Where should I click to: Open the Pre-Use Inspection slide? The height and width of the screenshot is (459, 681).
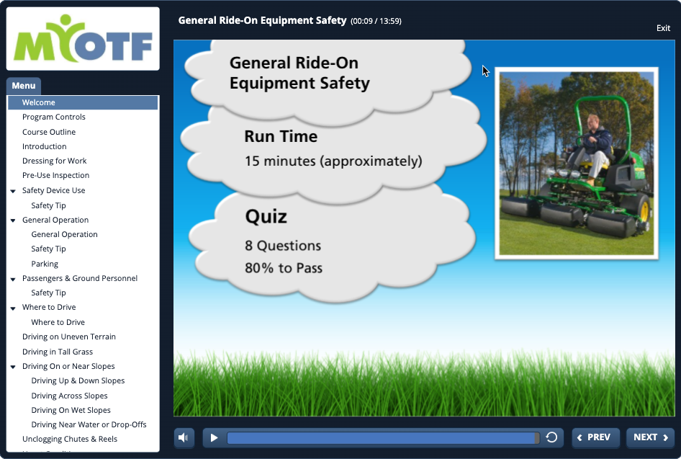[x=55, y=175]
